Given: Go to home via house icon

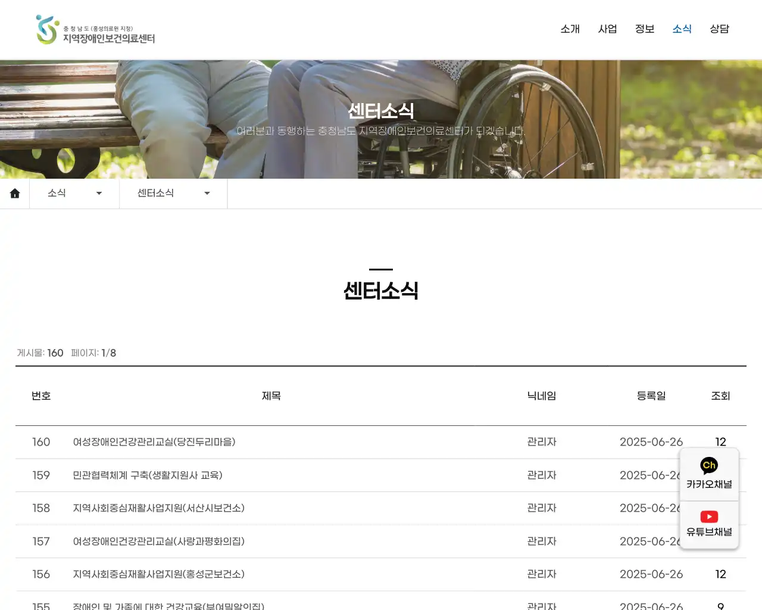Looking at the screenshot, I should click(15, 193).
